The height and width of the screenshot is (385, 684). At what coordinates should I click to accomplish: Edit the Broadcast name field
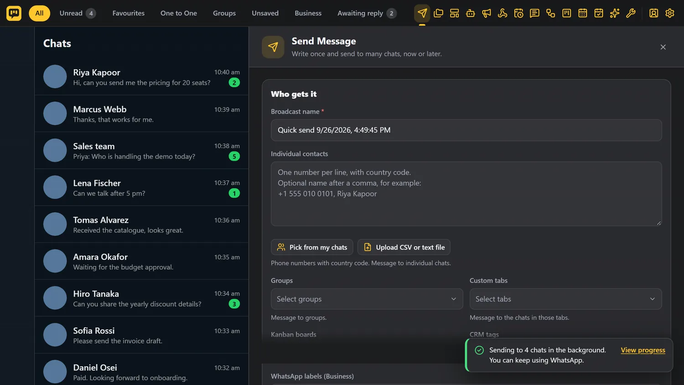coord(466,130)
